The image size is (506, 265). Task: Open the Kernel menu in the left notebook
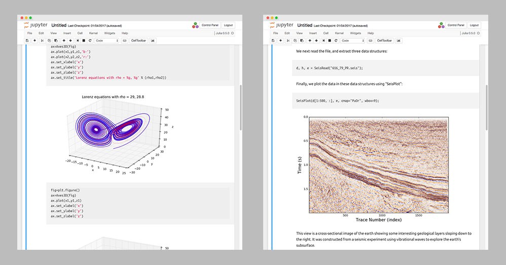94,33
